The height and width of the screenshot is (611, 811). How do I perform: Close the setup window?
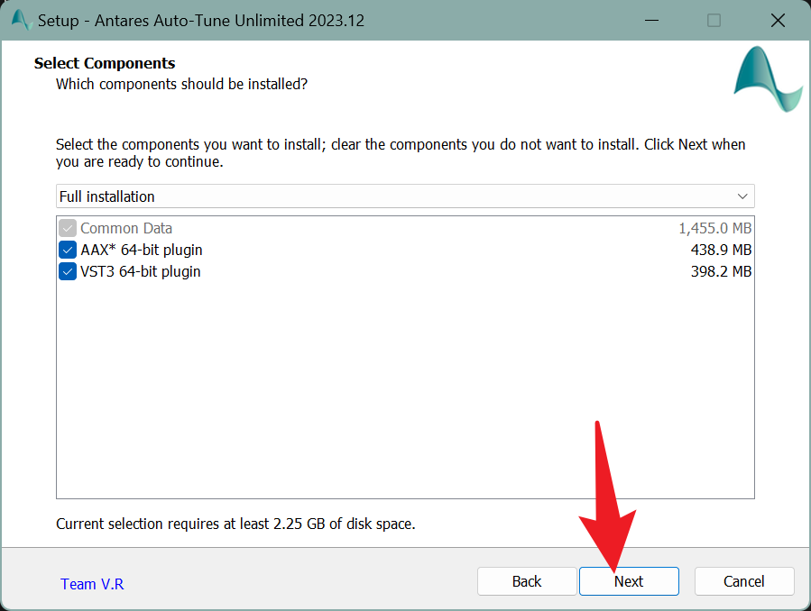[778, 20]
